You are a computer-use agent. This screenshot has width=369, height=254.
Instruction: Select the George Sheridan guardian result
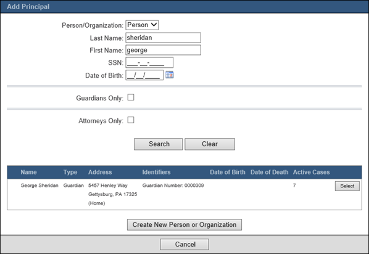click(347, 186)
